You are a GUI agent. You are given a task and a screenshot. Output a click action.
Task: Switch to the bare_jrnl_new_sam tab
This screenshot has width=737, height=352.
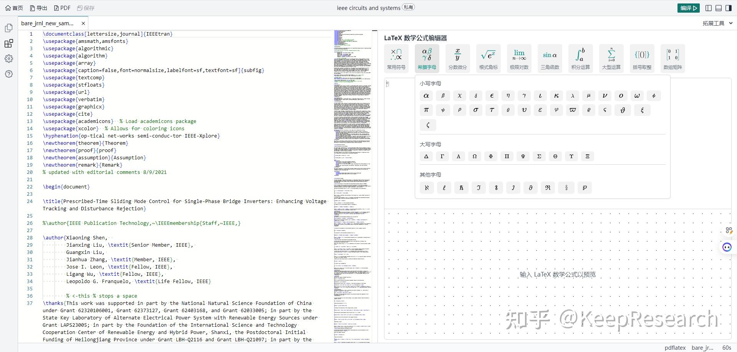48,23
